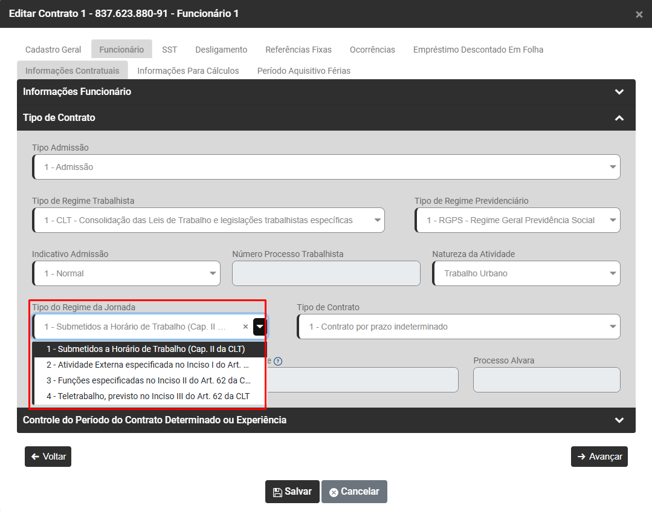Switch to the SST tab
The height and width of the screenshot is (511, 652).
(169, 50)
